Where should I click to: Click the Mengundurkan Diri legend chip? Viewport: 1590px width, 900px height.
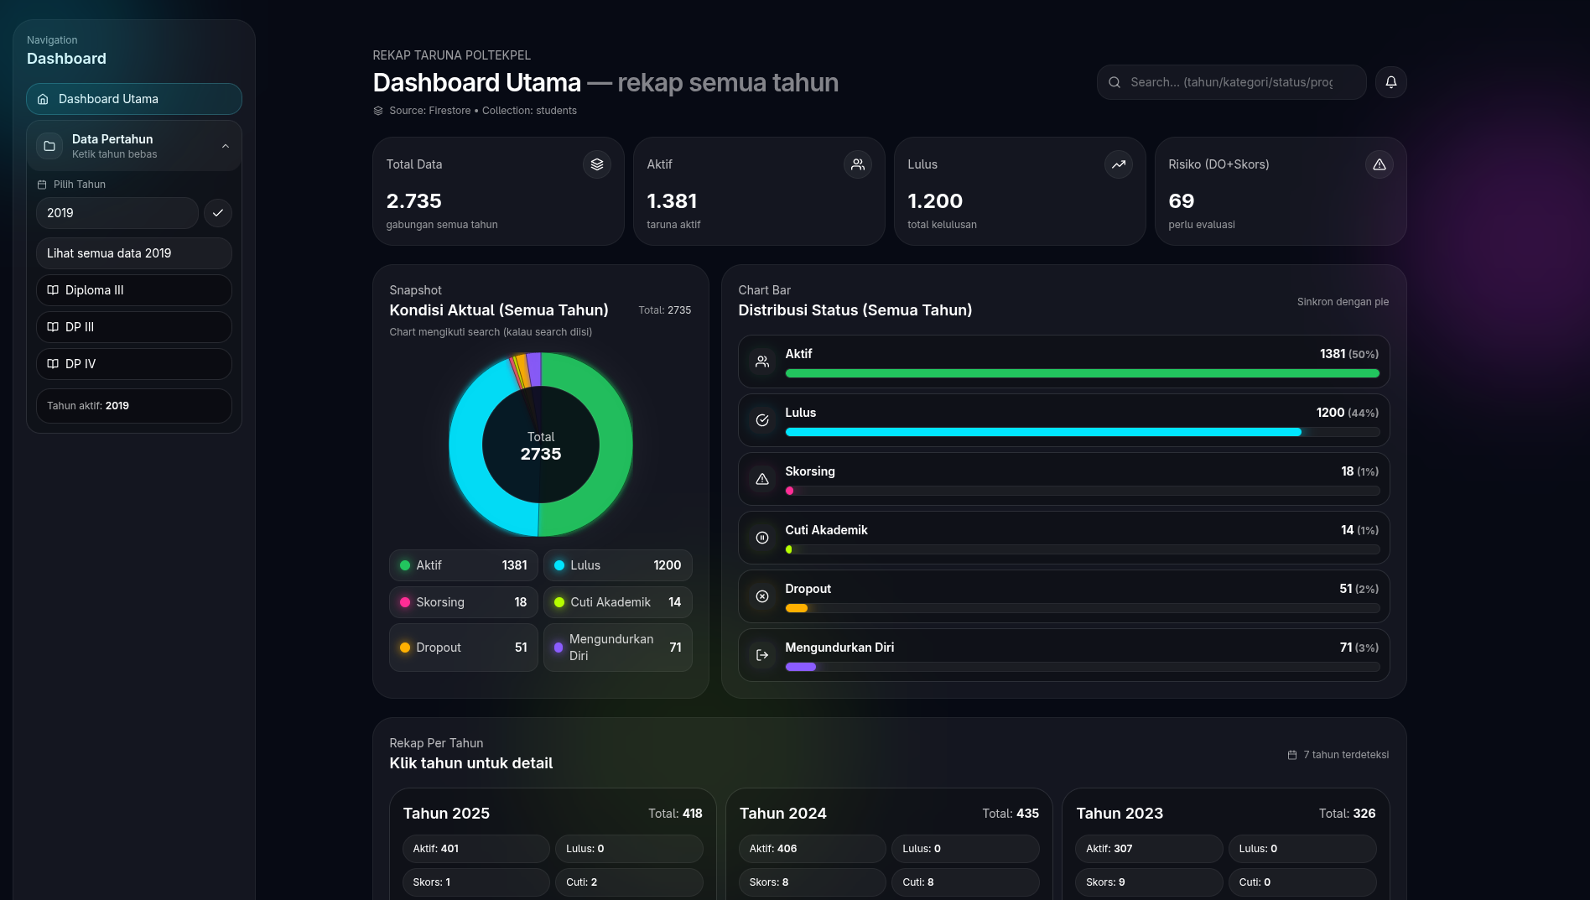(x=618, y=648)
